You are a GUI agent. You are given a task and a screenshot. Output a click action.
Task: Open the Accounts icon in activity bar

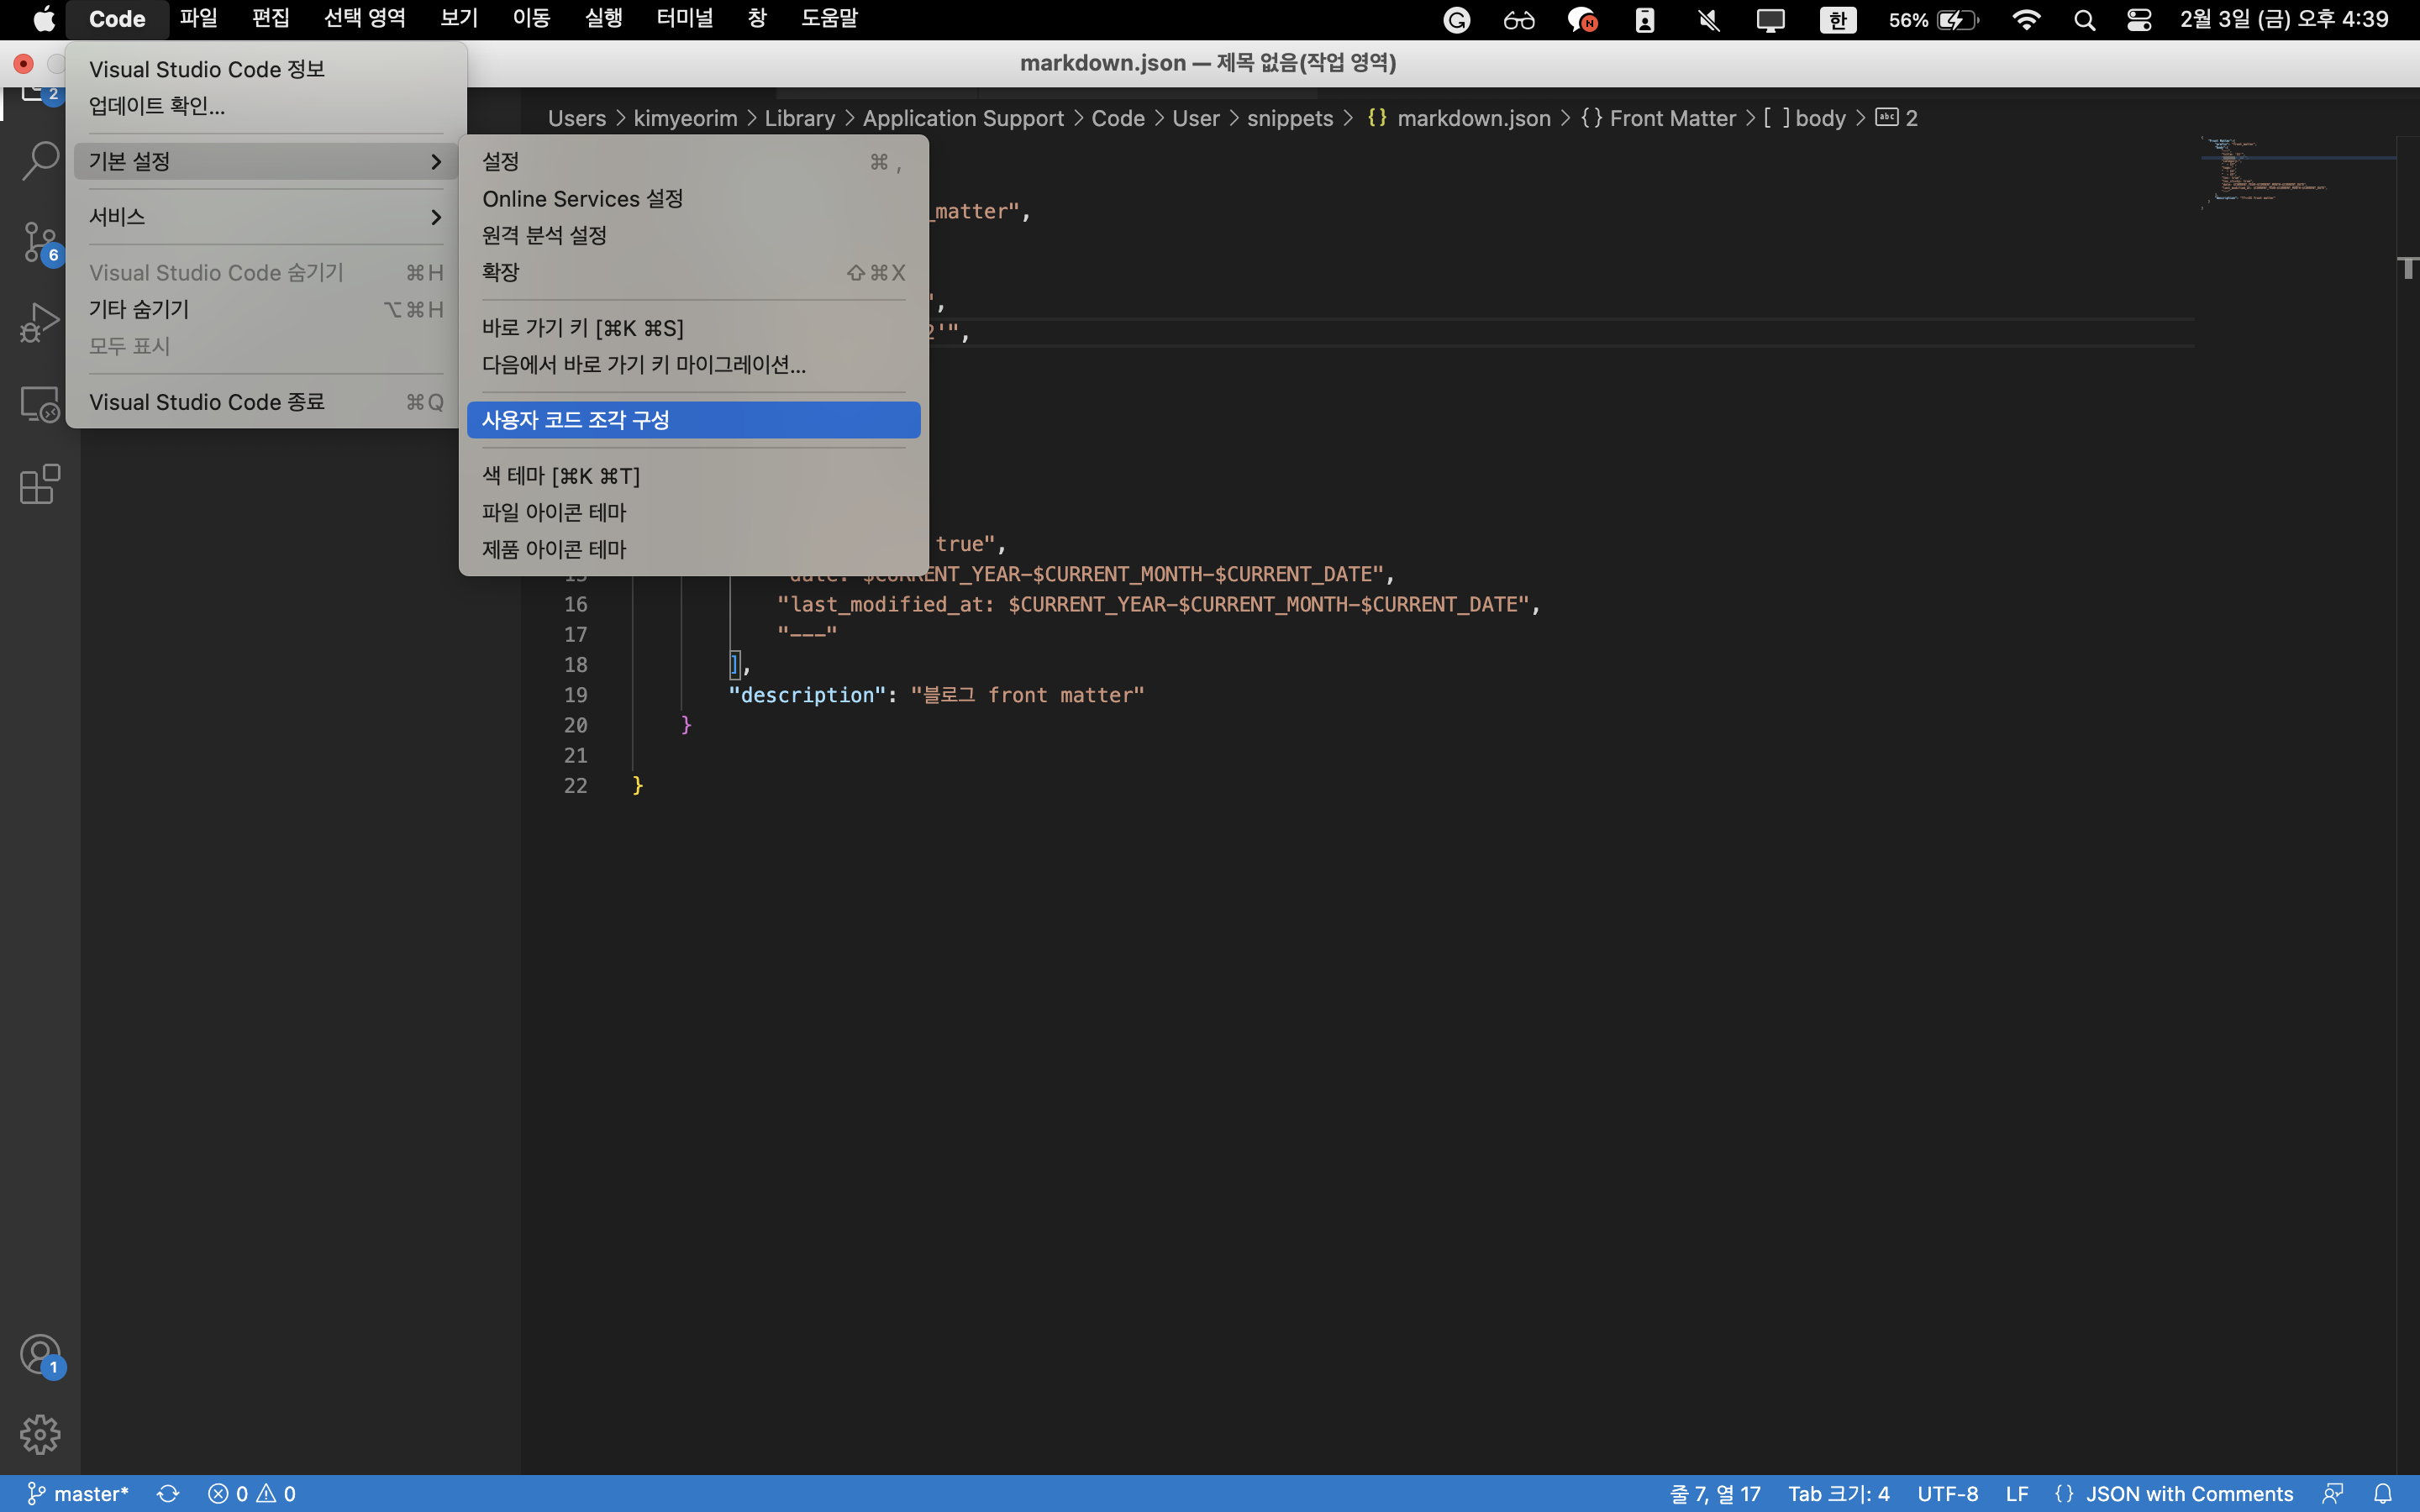coord(40,1356)
